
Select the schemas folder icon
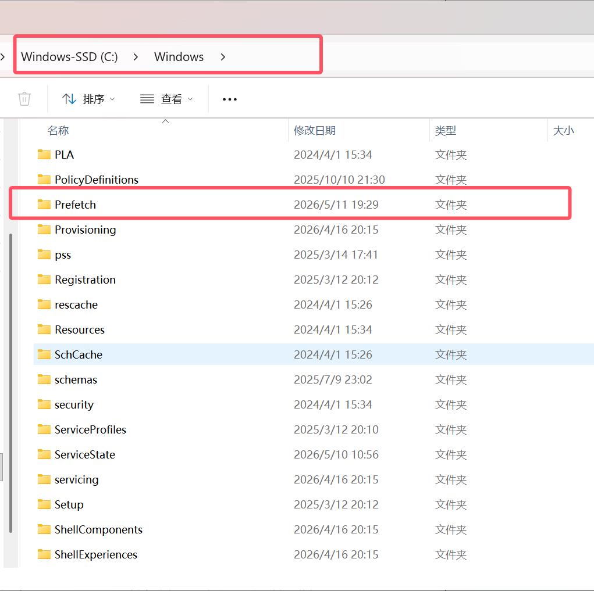[44, 379]
